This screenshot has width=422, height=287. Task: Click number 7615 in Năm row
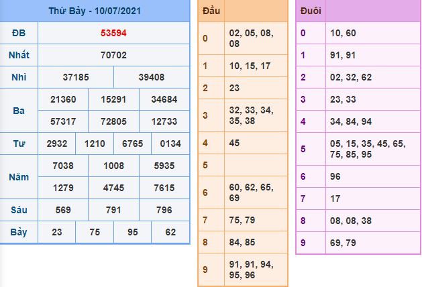164,188
